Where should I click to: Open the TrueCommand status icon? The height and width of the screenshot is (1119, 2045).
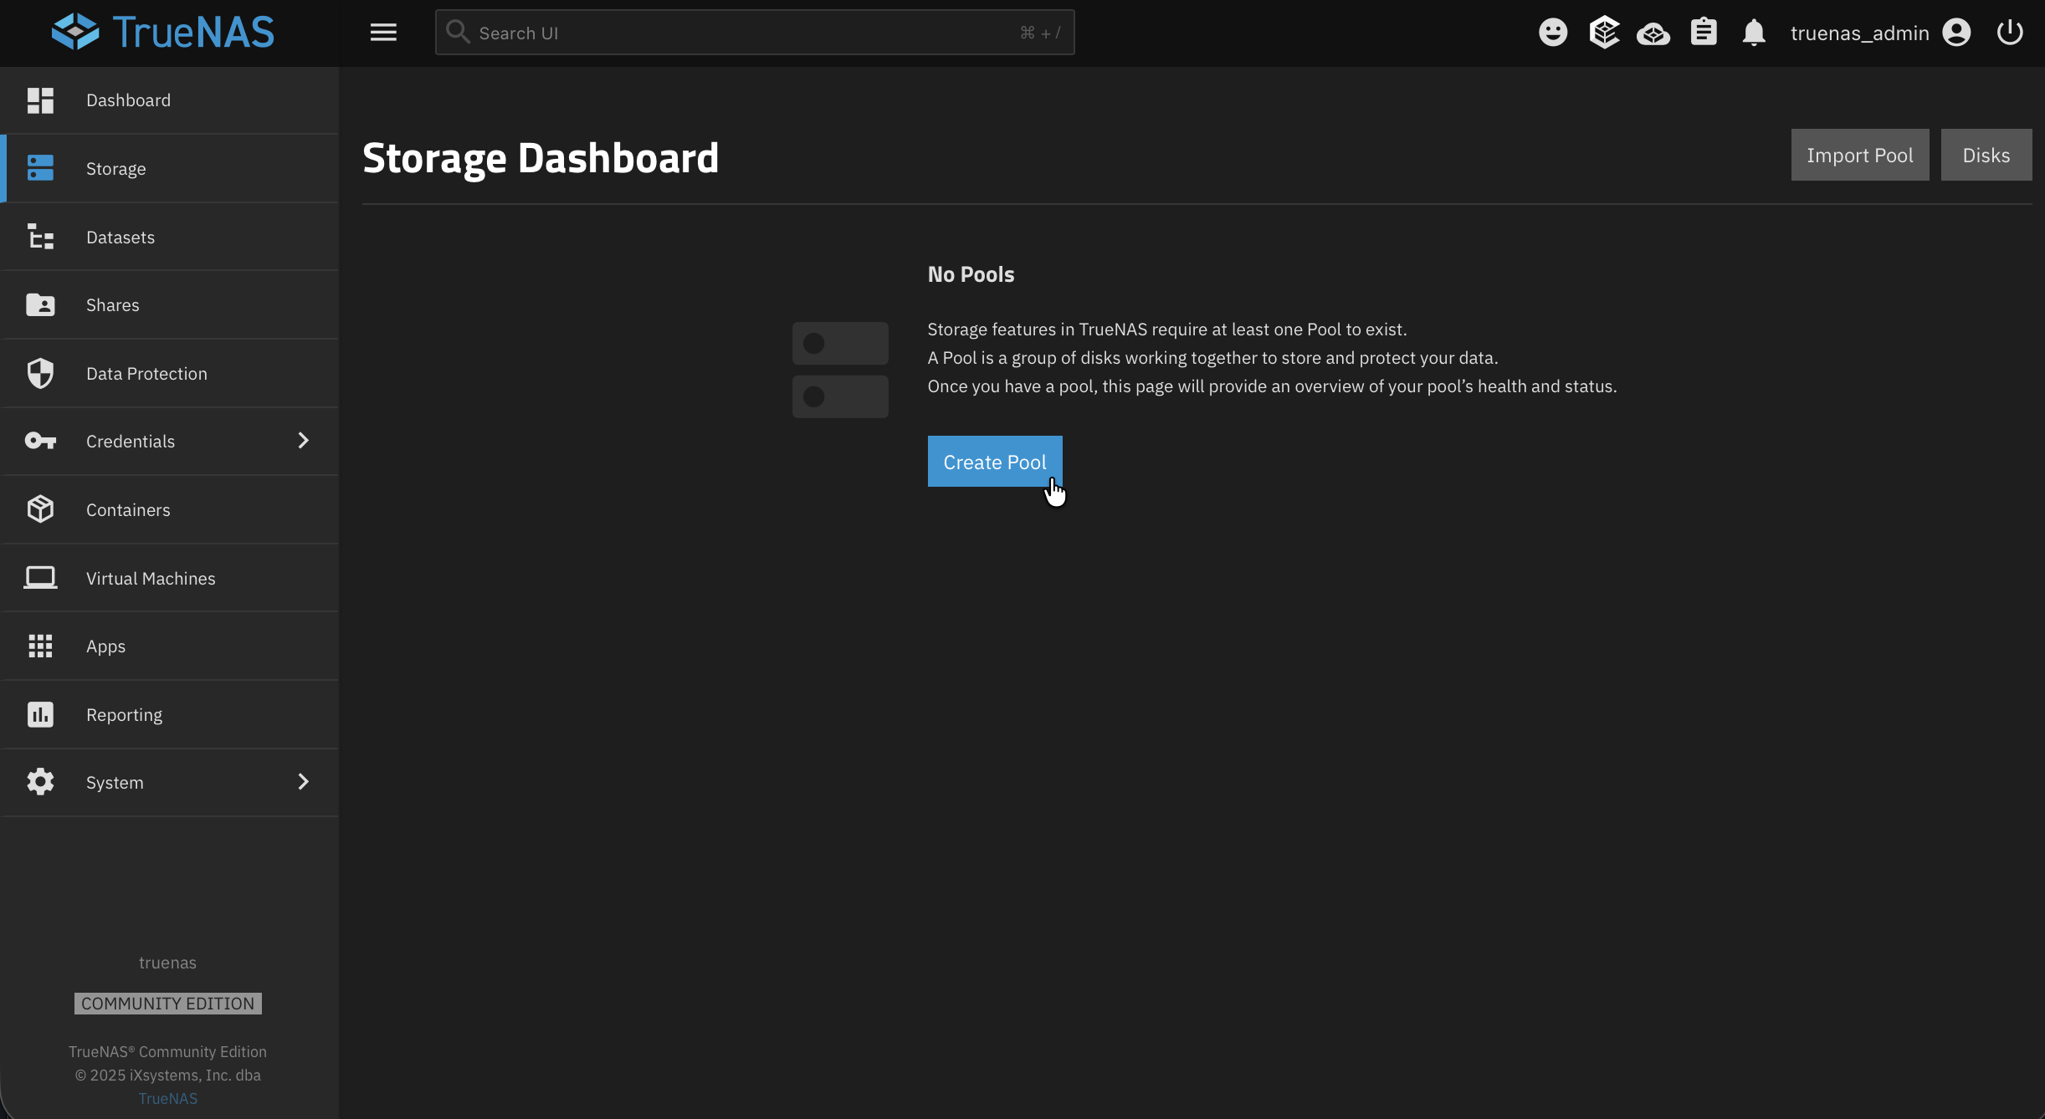1604,33
